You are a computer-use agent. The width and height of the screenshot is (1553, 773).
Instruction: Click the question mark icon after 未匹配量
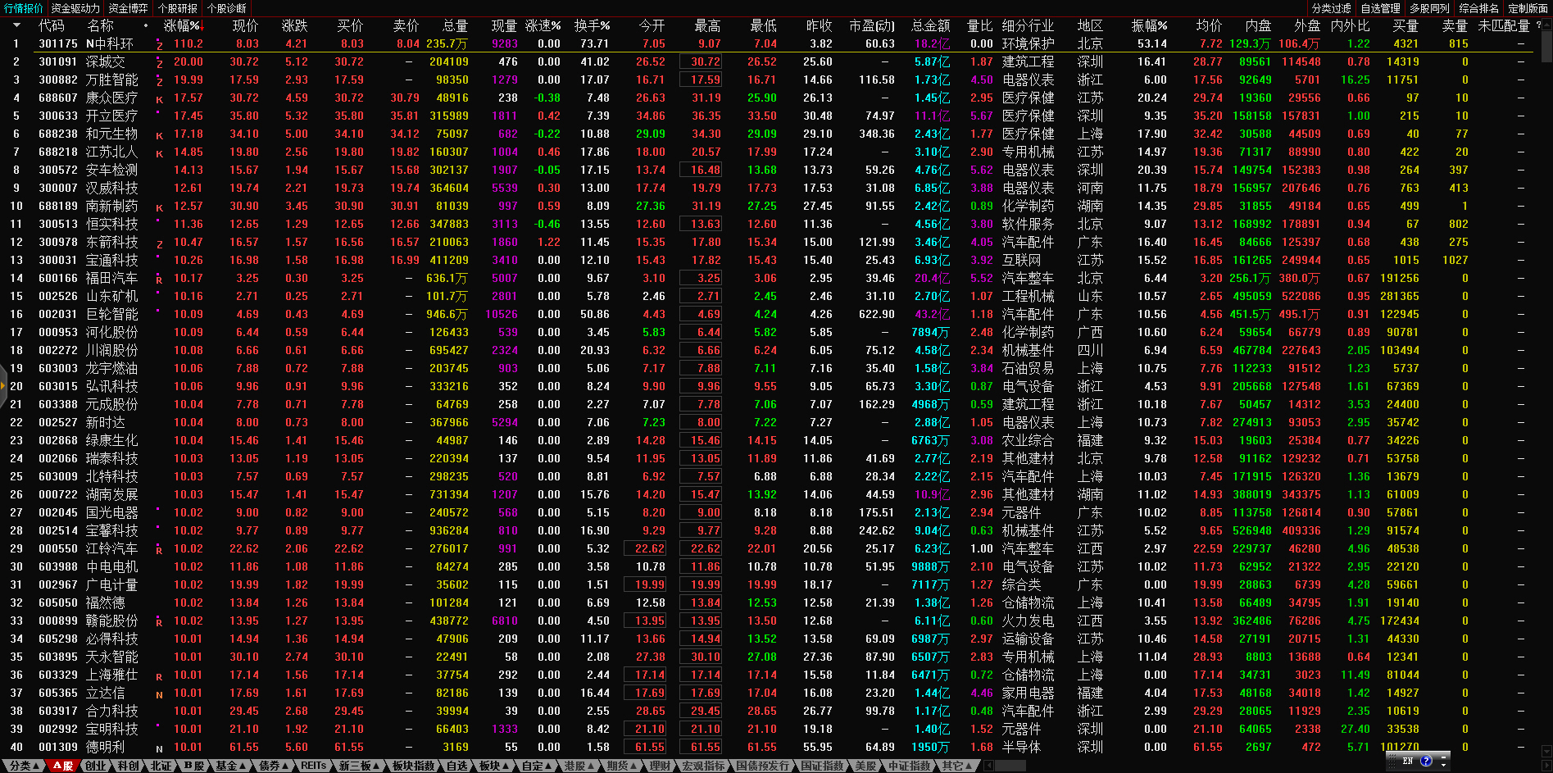point(1538,25)
